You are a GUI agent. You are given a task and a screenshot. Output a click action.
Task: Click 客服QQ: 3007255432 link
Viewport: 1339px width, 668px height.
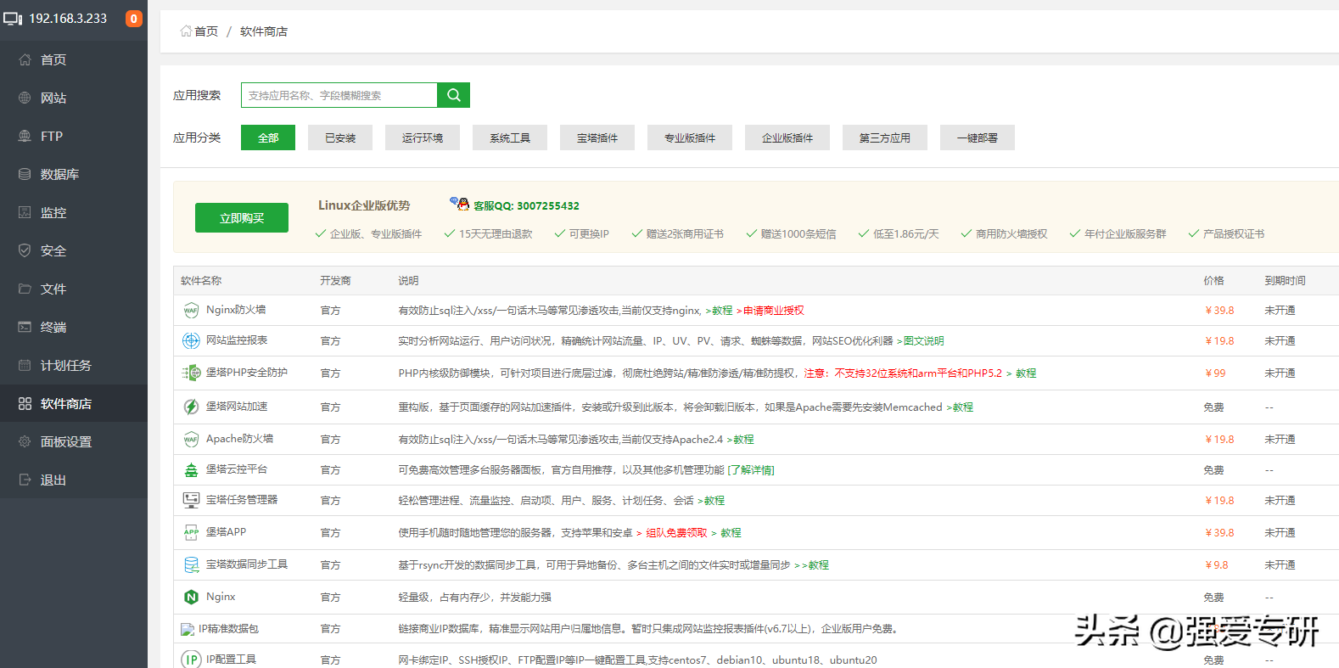coord(526,205)
